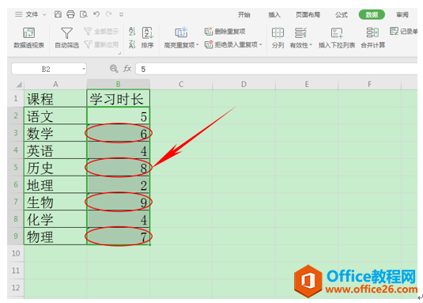Screen dimensions: 423x303
Task: Click cell containing 英语
Action: coord(55,150)
